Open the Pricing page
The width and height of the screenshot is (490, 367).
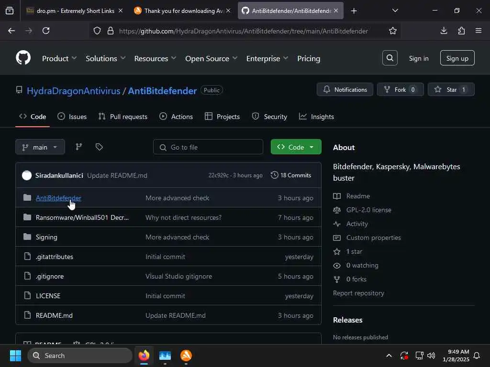[309, 58]
